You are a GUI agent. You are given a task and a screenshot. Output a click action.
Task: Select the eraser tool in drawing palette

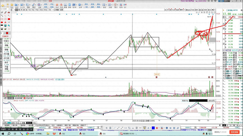(2, 12)
